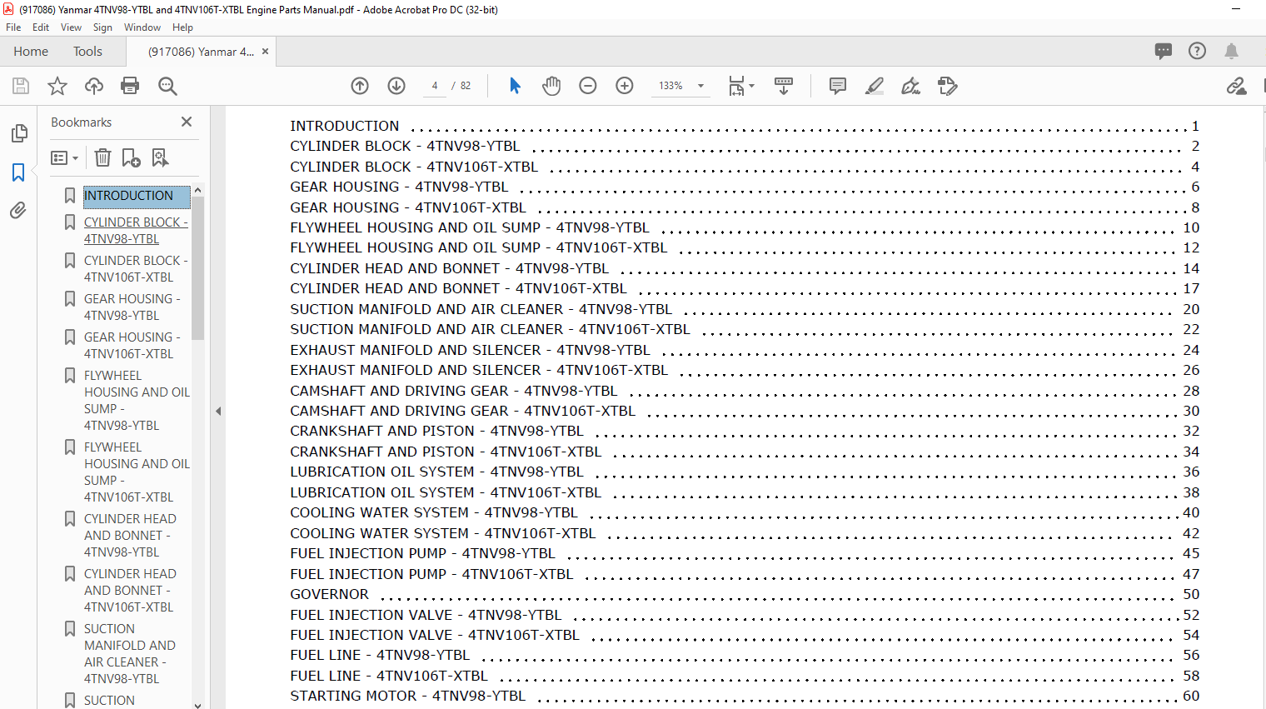Open Help question mark icon
Viewport: 1266px width, 709px height.
point(1197,51)
